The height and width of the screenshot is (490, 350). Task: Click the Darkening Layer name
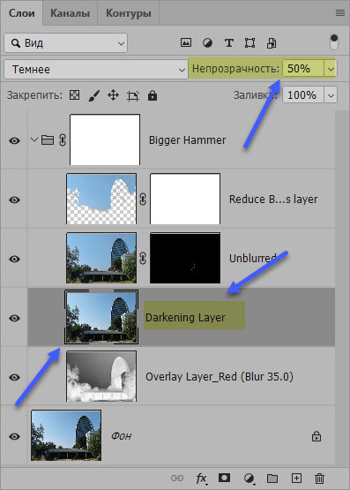185,318
